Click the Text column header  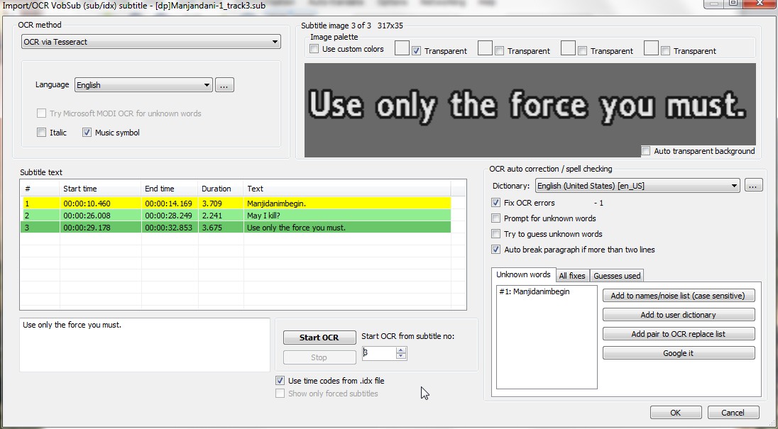click(x=347, y=189)
